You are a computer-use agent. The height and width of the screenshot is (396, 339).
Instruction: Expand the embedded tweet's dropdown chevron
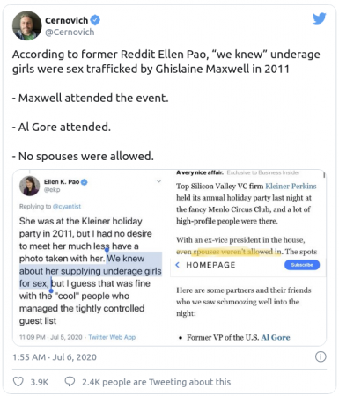coord(158,181)
